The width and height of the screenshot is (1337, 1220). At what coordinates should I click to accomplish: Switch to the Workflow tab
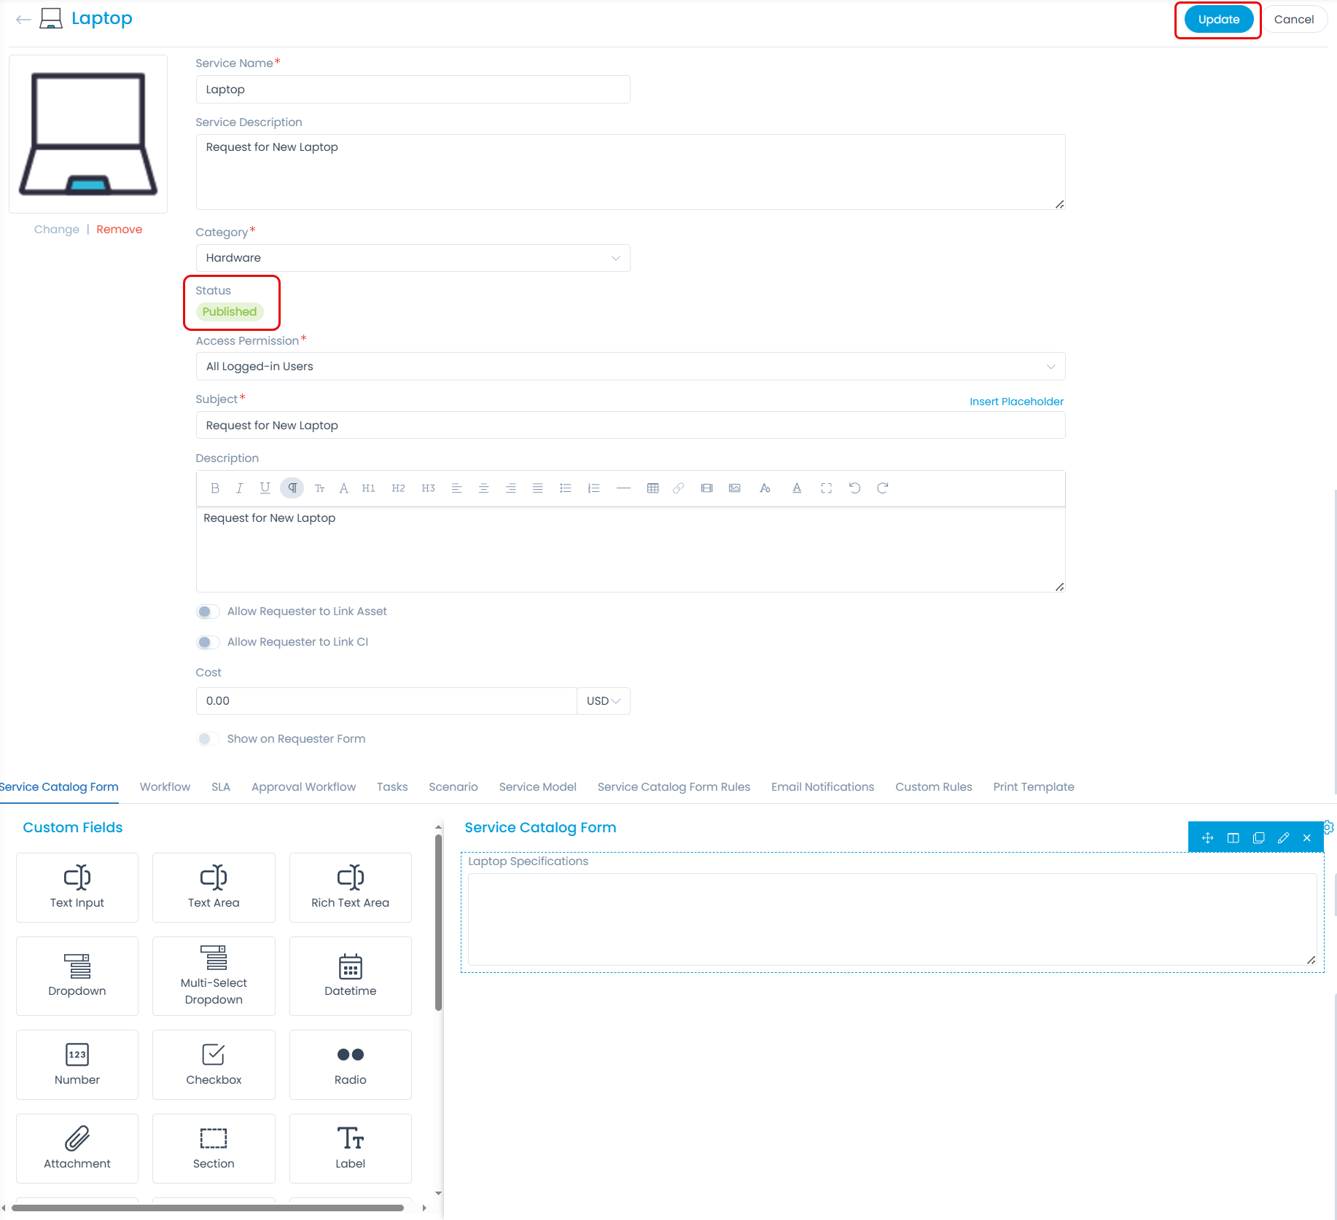click(x=165, y=786)
